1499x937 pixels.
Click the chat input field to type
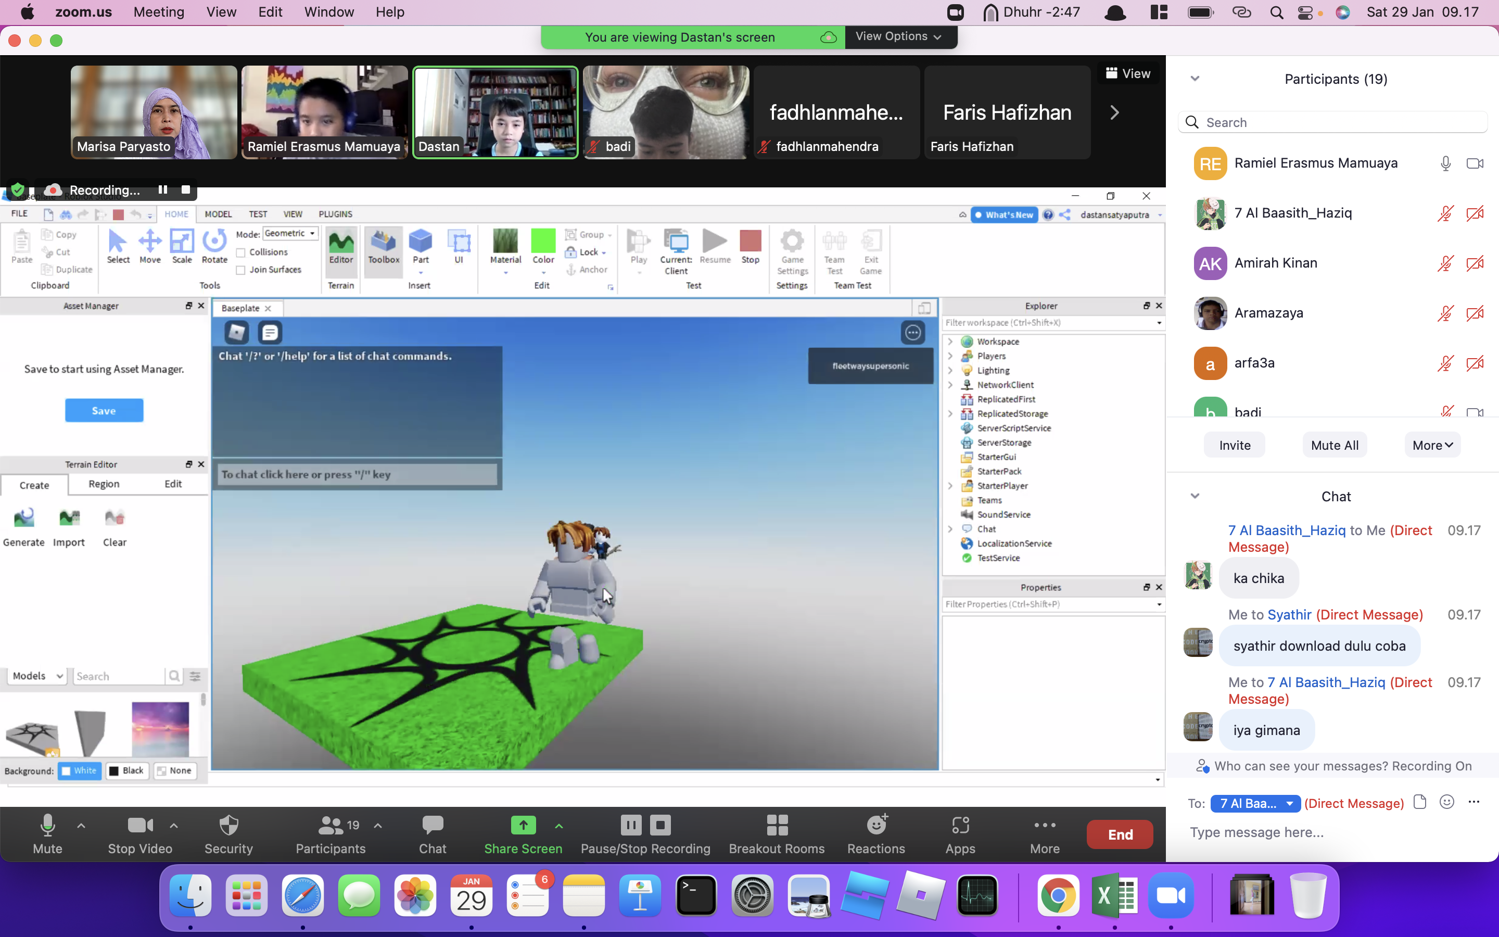pos(1335,832)
